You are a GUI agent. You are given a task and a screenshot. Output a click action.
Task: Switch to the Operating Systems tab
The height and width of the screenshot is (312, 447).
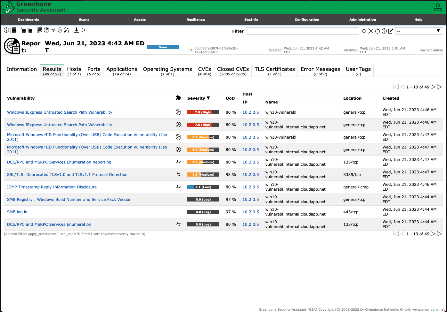(x=167, y=71)
